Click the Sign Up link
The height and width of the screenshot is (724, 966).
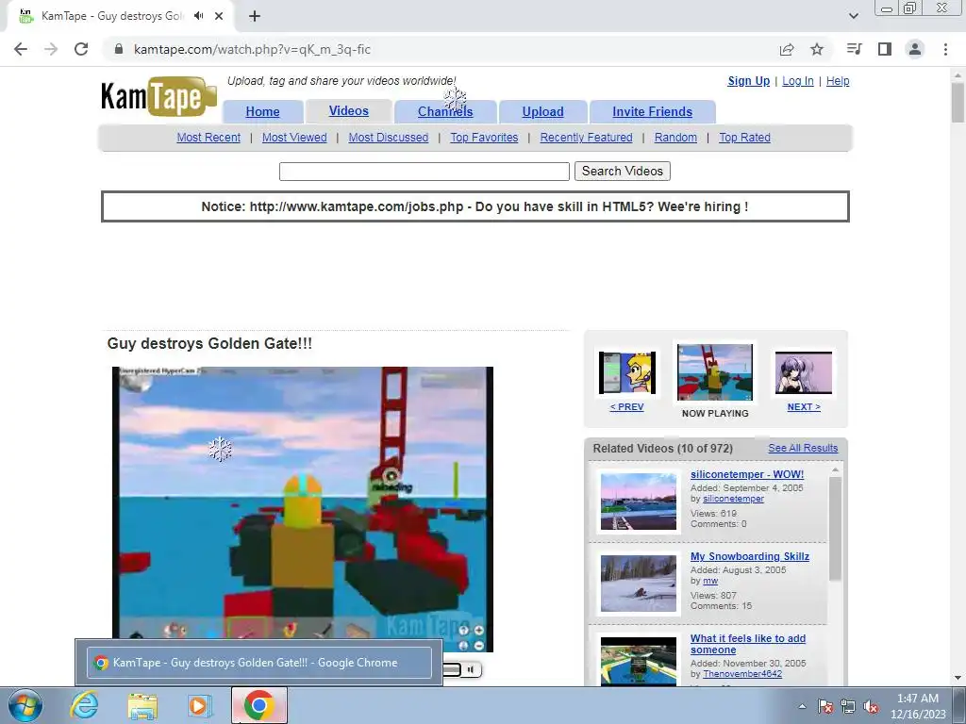(x=748, y=81)
